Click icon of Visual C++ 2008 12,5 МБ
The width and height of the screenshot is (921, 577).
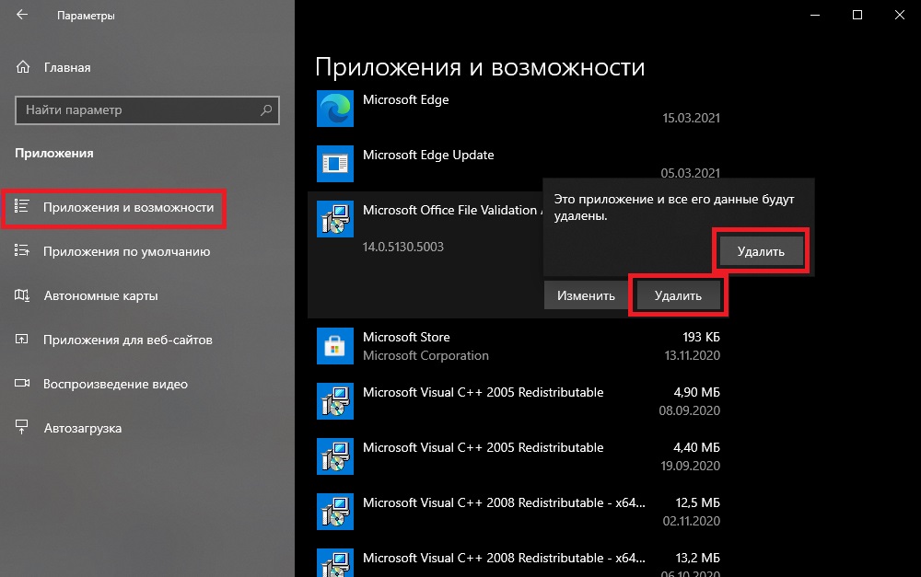(335, 512)
